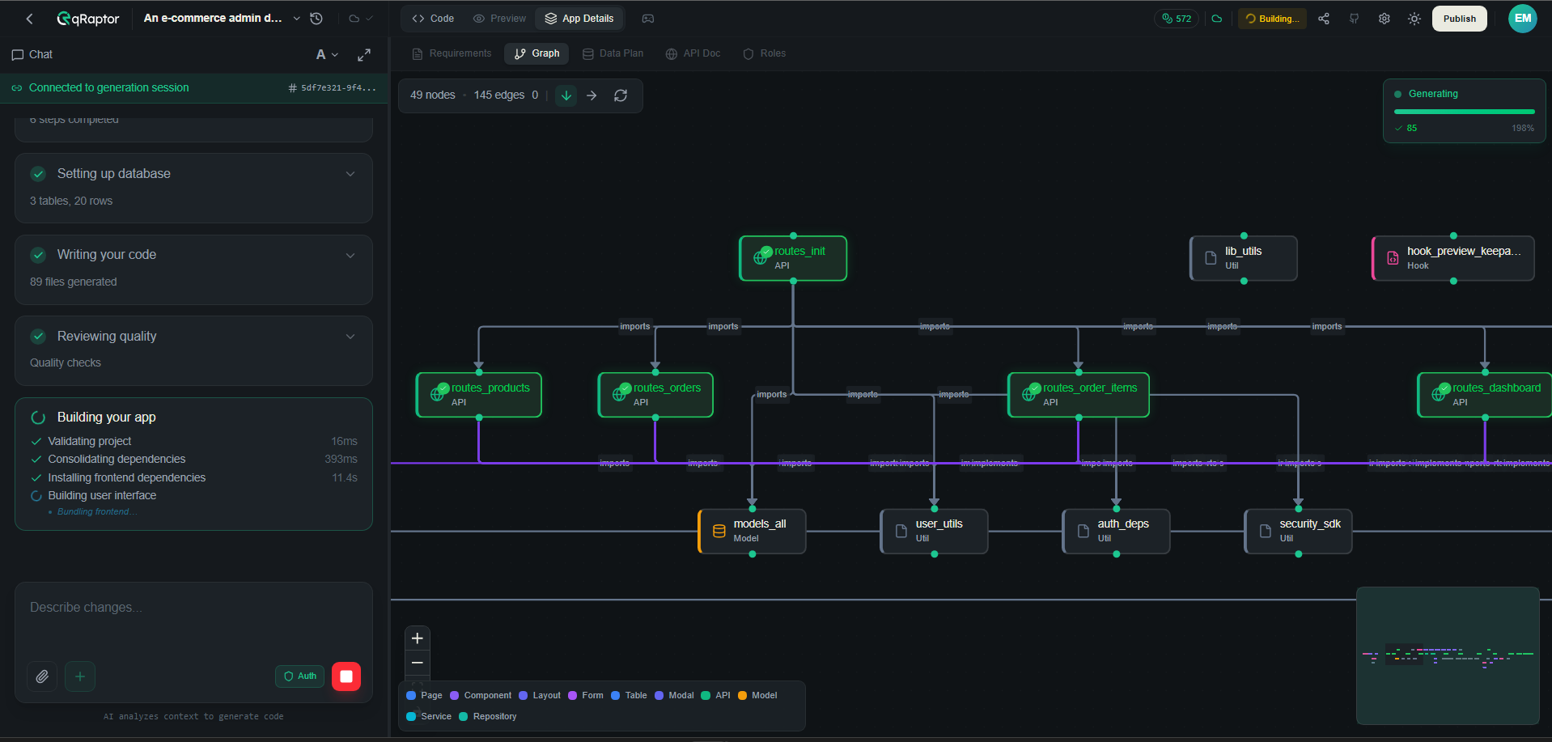Screen dimensions: 1552x742
Task: Open the cloud sync dropdown near history
Action: [x=361, y=19]
